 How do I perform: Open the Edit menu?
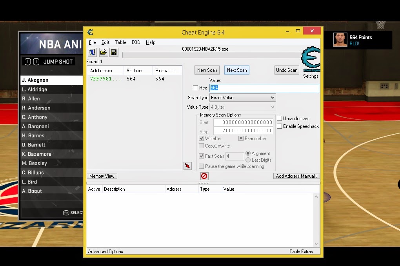(x=105, y=42)
